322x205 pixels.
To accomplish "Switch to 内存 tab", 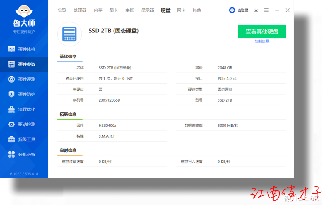I will pyautogui.click(x=98, y=10).
